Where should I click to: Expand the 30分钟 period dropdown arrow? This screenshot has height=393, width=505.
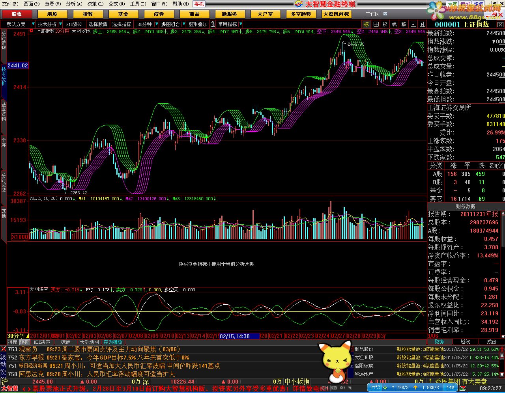point(157,24)
